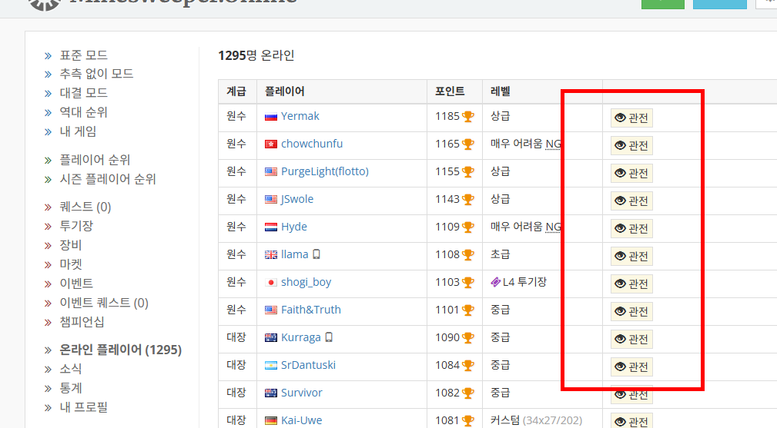This screenshot has width=777, height=428.
Task: Open 역대 순위 page
Action: (83, 112)
